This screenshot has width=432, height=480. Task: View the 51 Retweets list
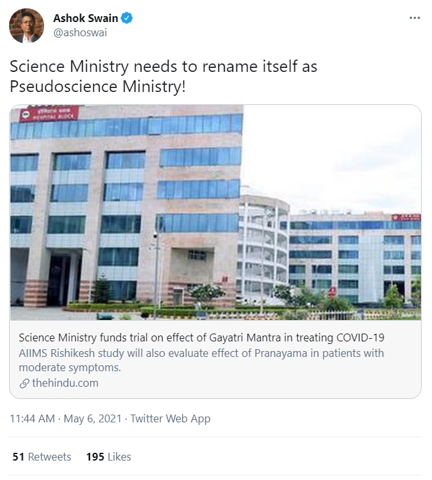41,457
